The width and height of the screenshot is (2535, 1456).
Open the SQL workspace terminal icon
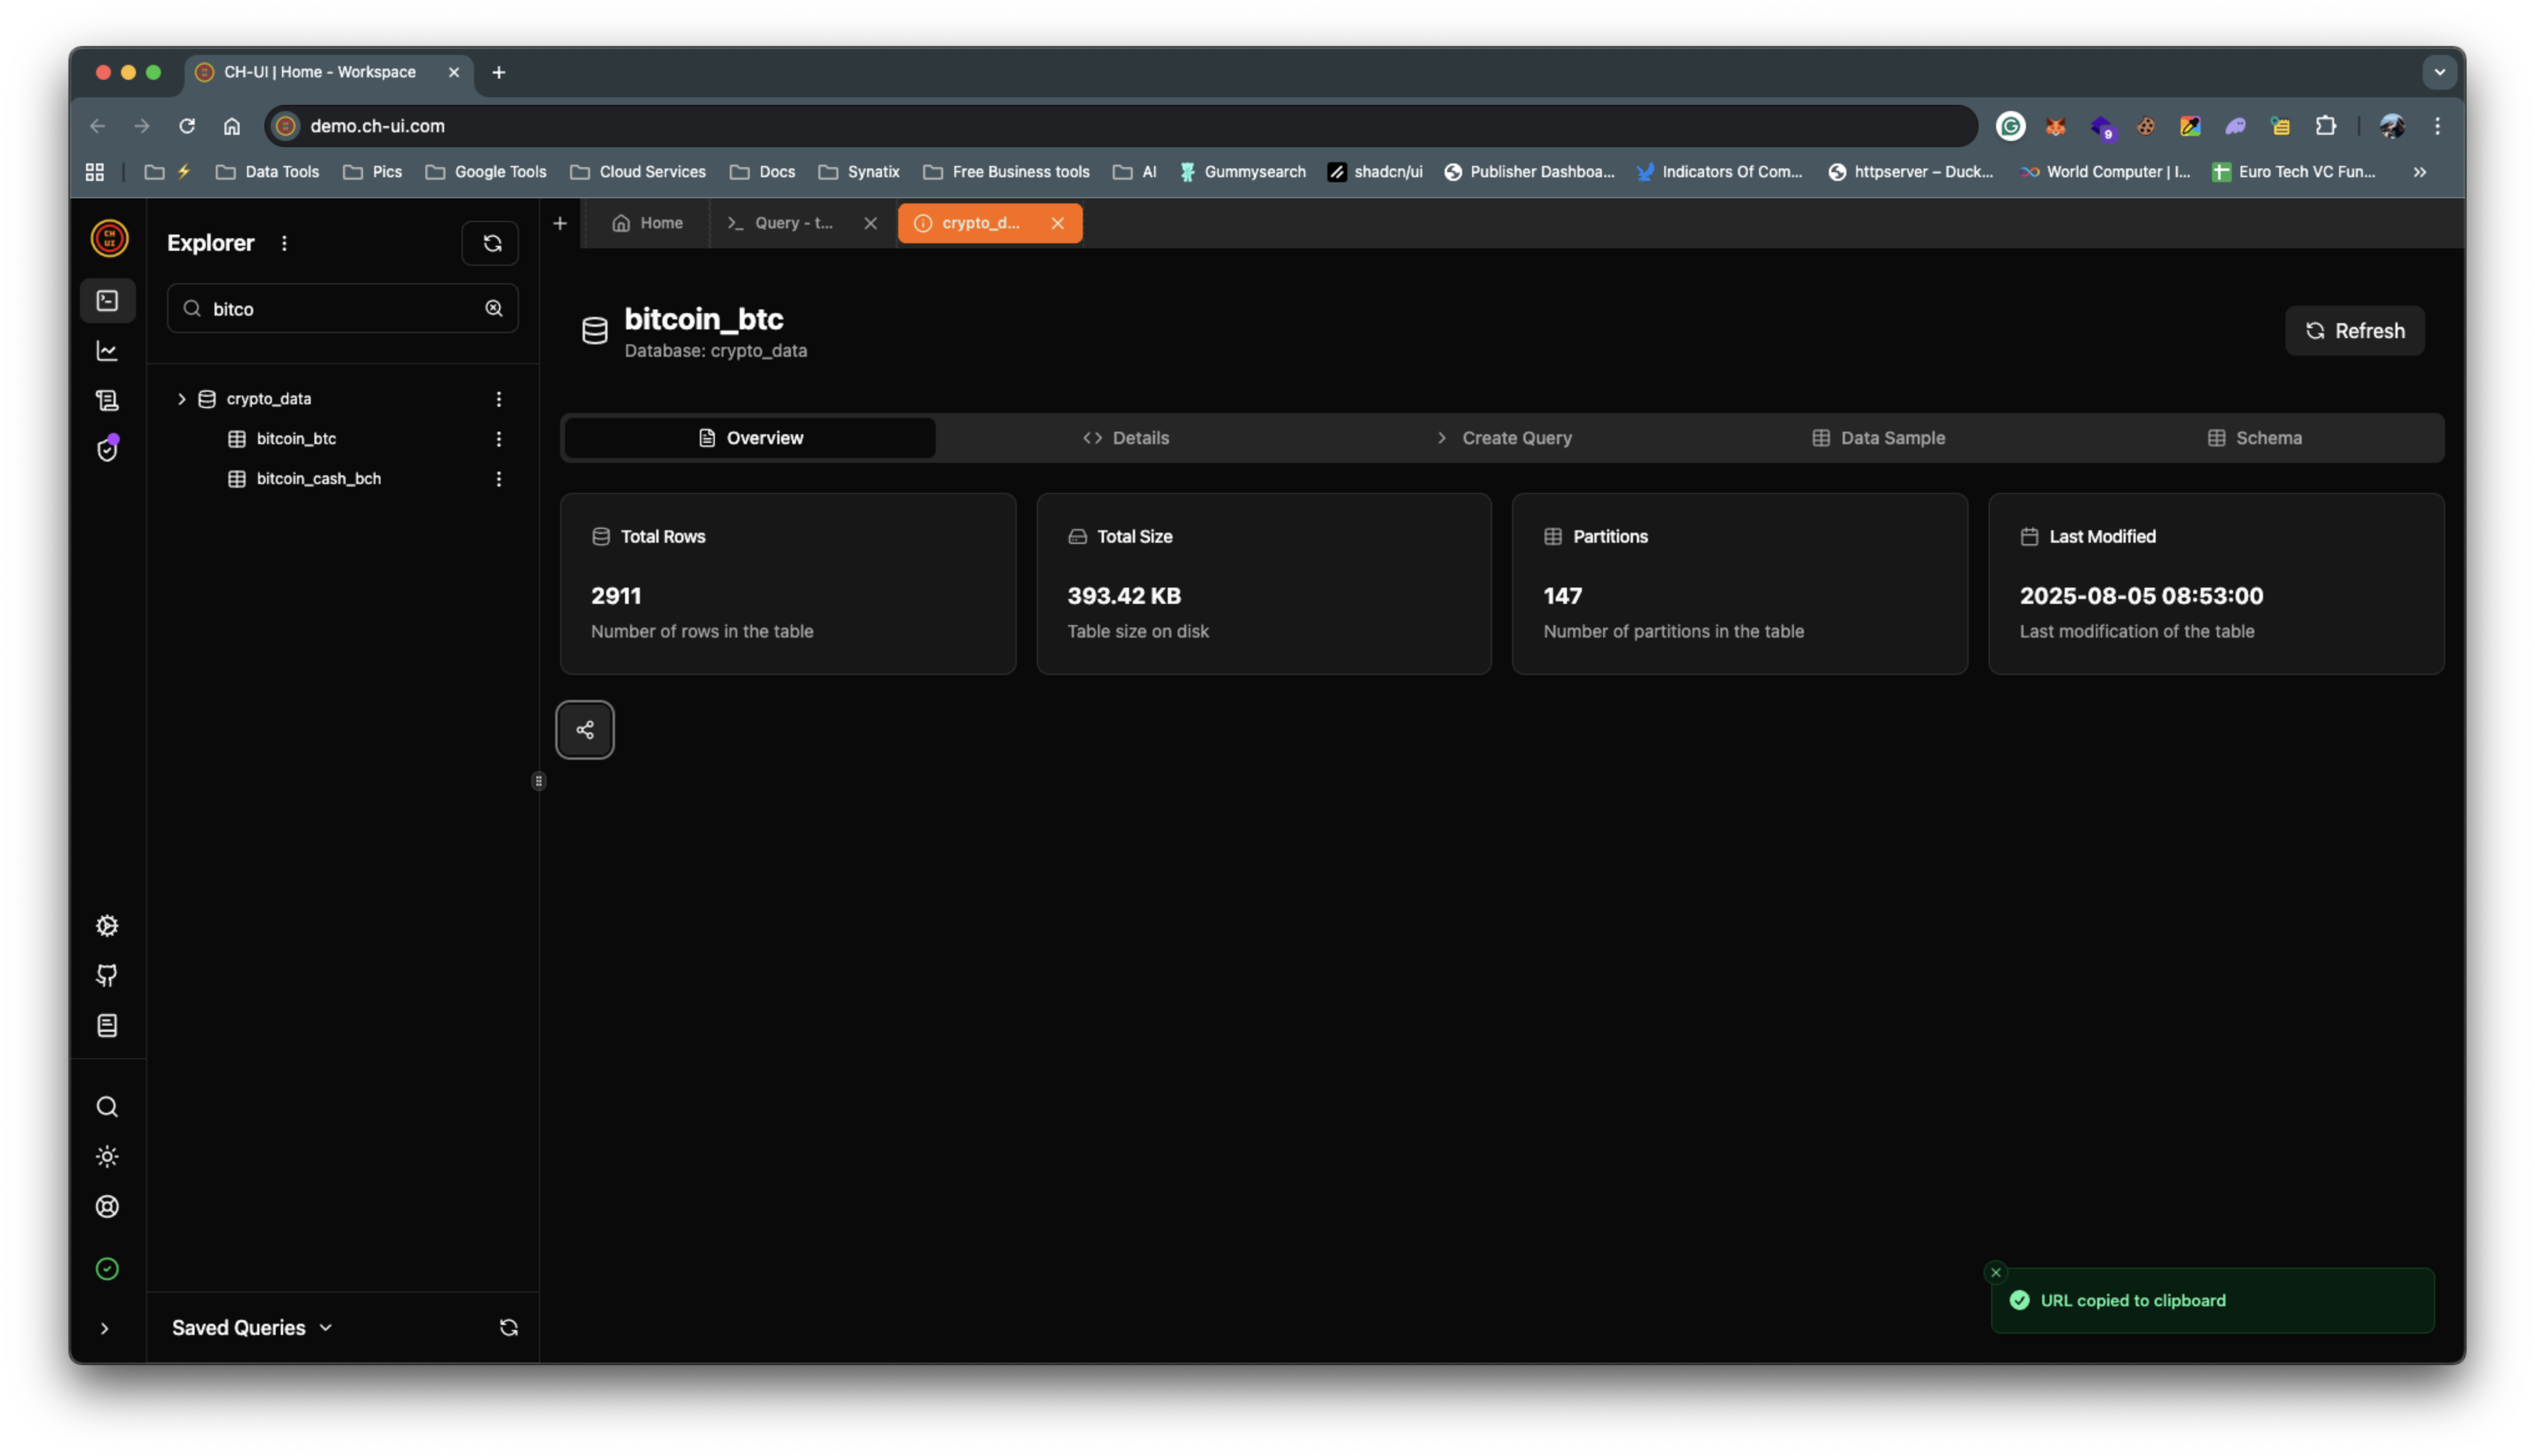[x=107, y=300]
